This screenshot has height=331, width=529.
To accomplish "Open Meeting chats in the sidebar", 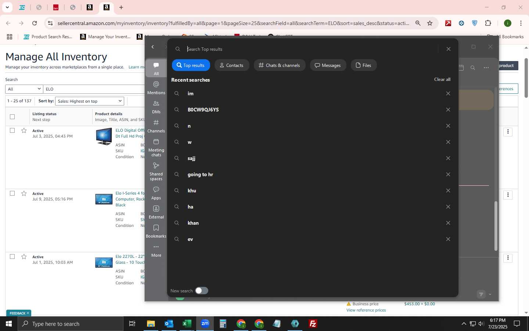I will 156,147.
